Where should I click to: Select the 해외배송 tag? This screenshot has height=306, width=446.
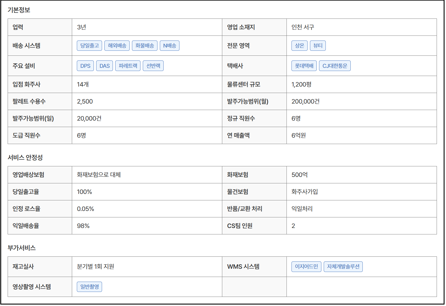pyautogui.click(x=117, y=46)
